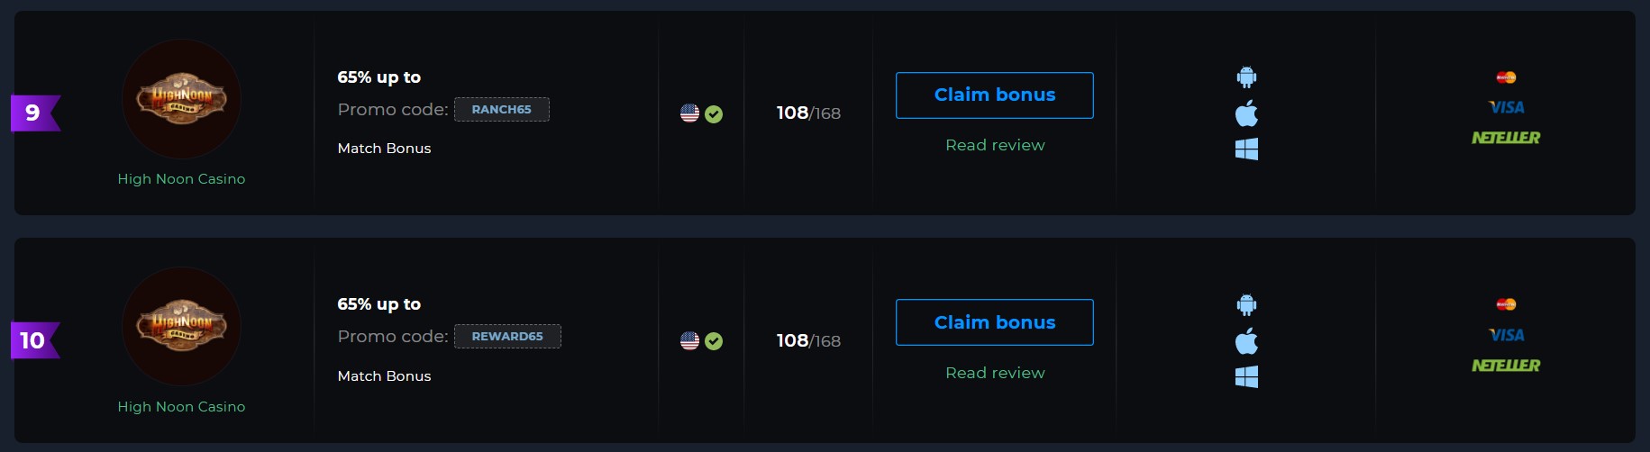The image size is (1650, 452).
Task: Click the green checkmark in row 10
Action: click(714, 341)
